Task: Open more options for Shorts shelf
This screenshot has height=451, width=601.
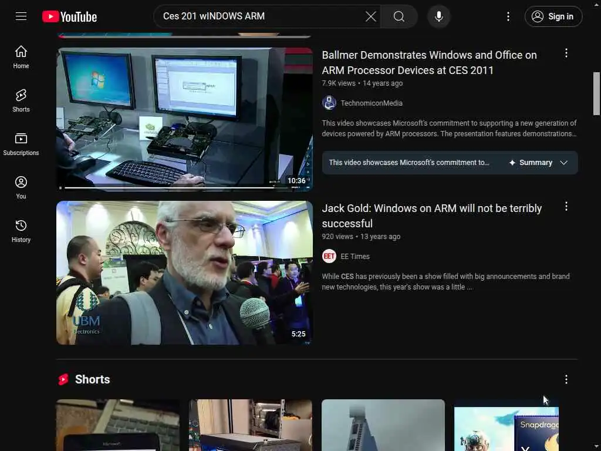Action: (x=566, y=379)
